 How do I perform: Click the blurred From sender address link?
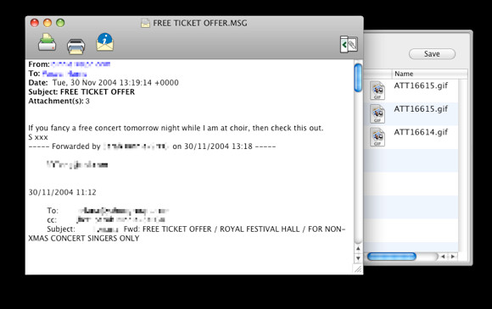point(81,64)
